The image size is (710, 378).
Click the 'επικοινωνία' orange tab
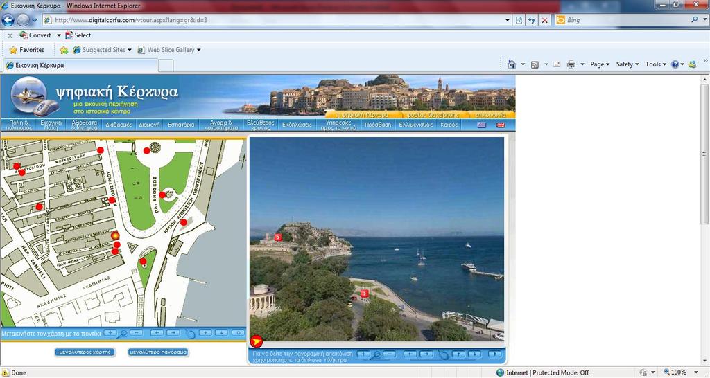click(x=492, y=114)
